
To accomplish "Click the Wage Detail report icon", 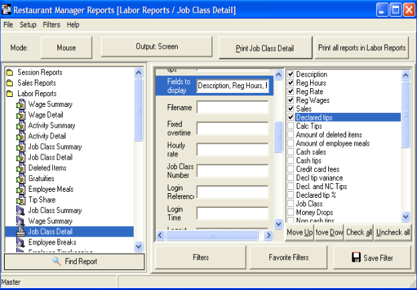I will click(21, 115).
